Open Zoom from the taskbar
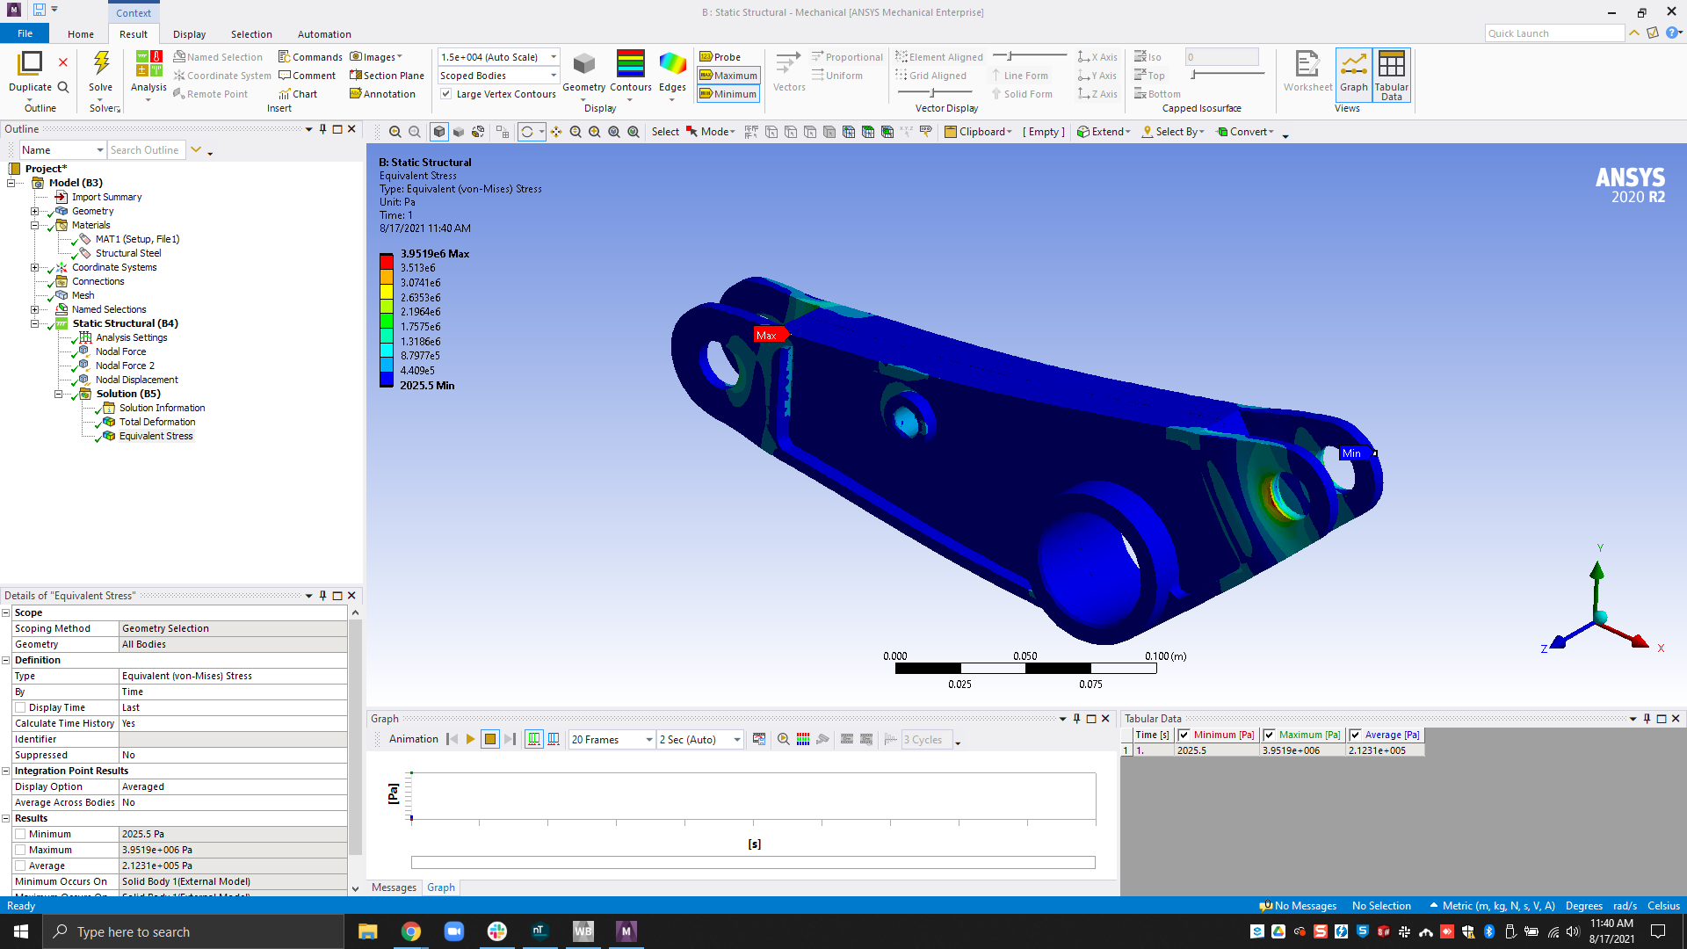Screen dimensions: 1687x949 click(x=454, y=931)
